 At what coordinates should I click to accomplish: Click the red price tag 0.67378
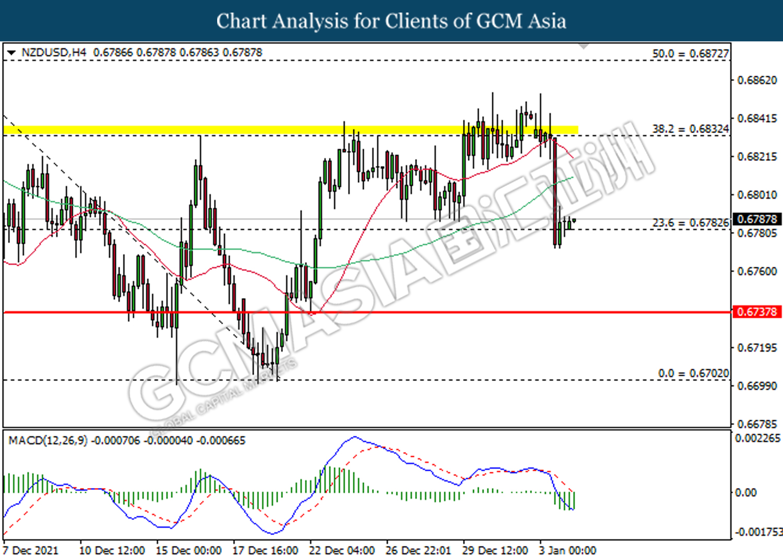pos(757,312)
